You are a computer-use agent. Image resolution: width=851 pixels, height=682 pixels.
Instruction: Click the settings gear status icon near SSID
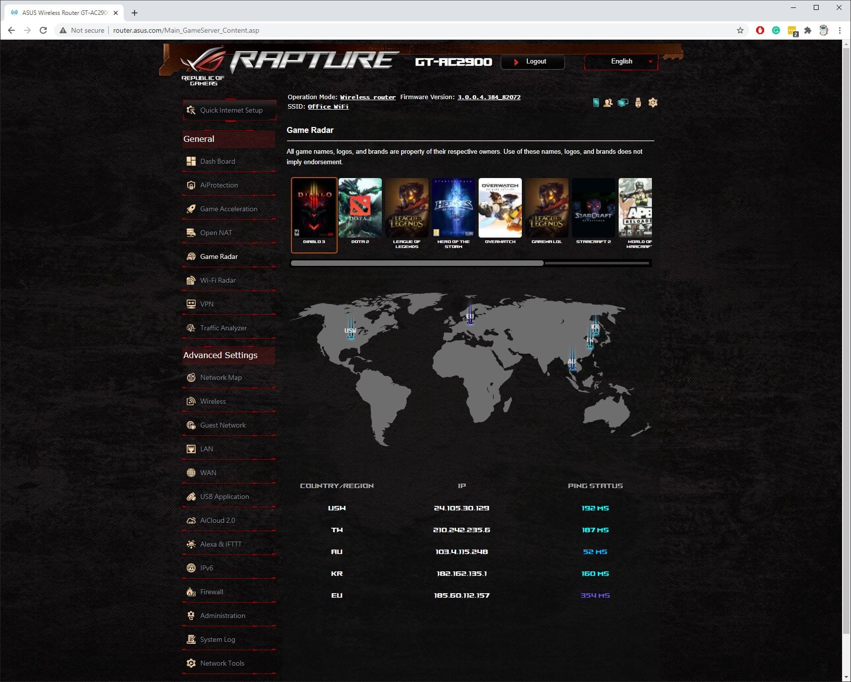tap(653, 103)
